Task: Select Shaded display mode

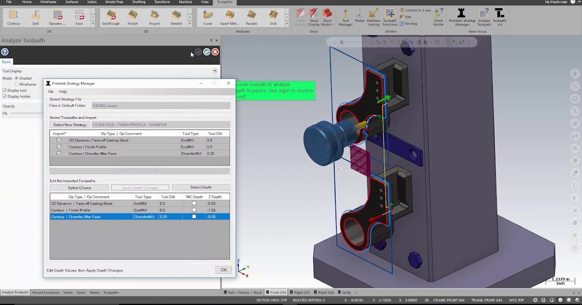Action: (16, 78)
